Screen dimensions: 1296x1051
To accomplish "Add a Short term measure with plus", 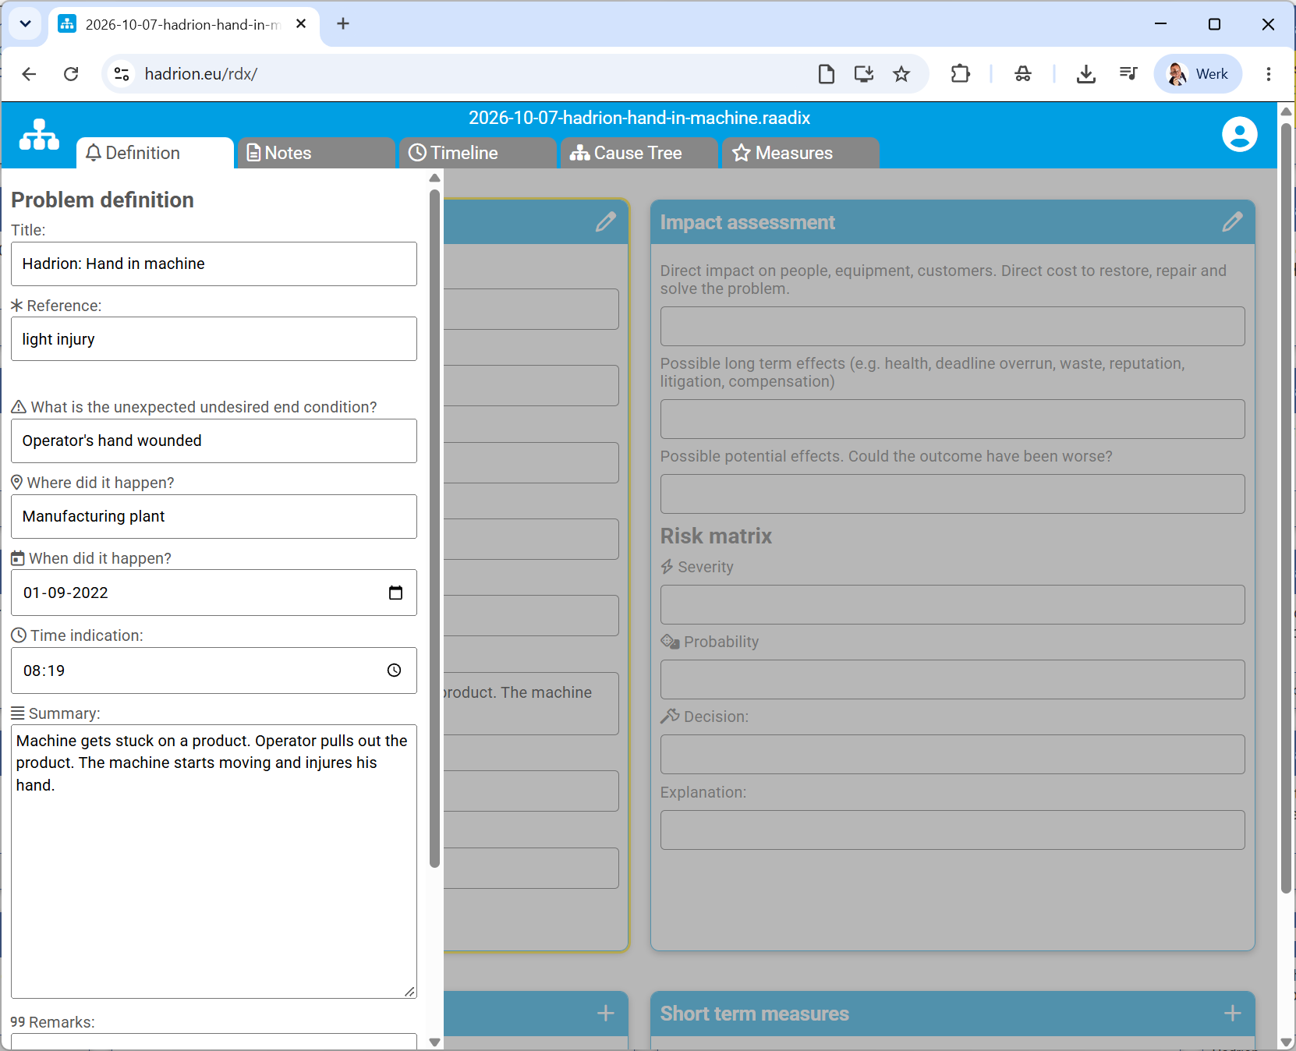I will [1232, 1013].
